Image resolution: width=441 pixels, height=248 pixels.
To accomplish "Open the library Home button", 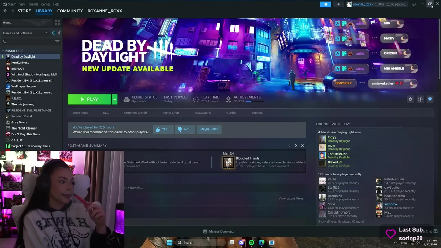I will pyautogui.click(x=27, y=22).
